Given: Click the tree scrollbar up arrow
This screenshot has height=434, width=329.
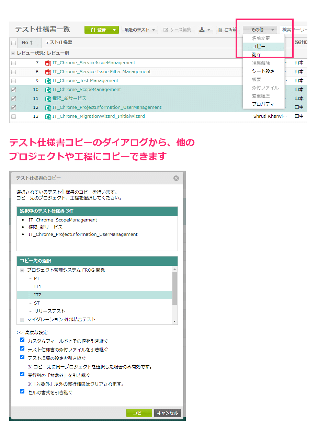Looking at the screenshot, I should (x=175, y=269).
